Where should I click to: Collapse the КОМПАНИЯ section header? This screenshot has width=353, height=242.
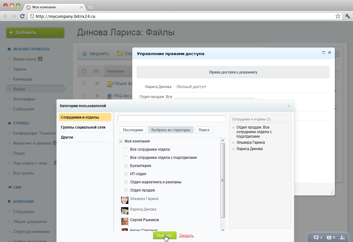click(23, 201)
